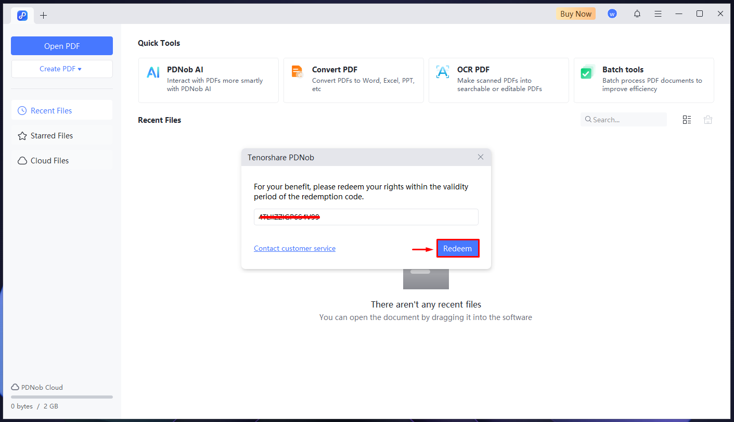Image resolution: width=734 pixels, height=422 pixels.
Task: Open the OCR PDF tool card
Action: pos(499,80)
